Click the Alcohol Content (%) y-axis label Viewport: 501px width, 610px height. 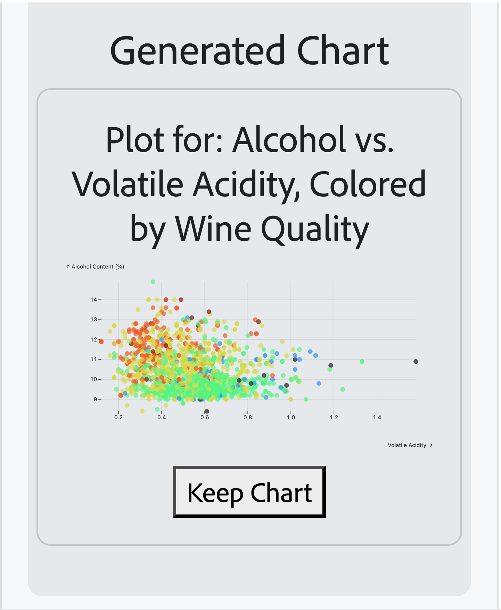[95, 267]
